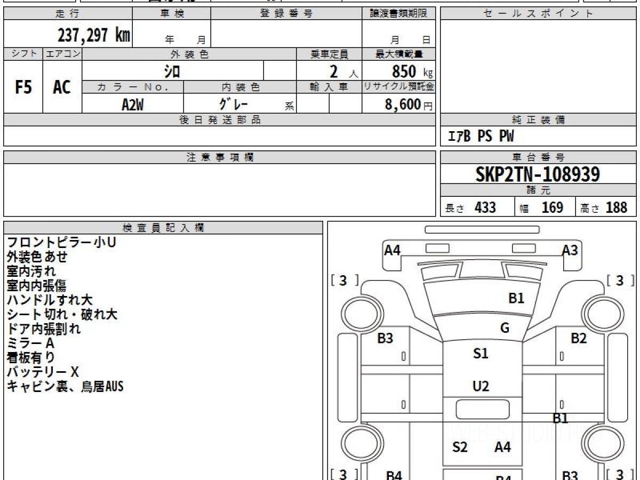Select the 走行 column header

click(68, 14)
